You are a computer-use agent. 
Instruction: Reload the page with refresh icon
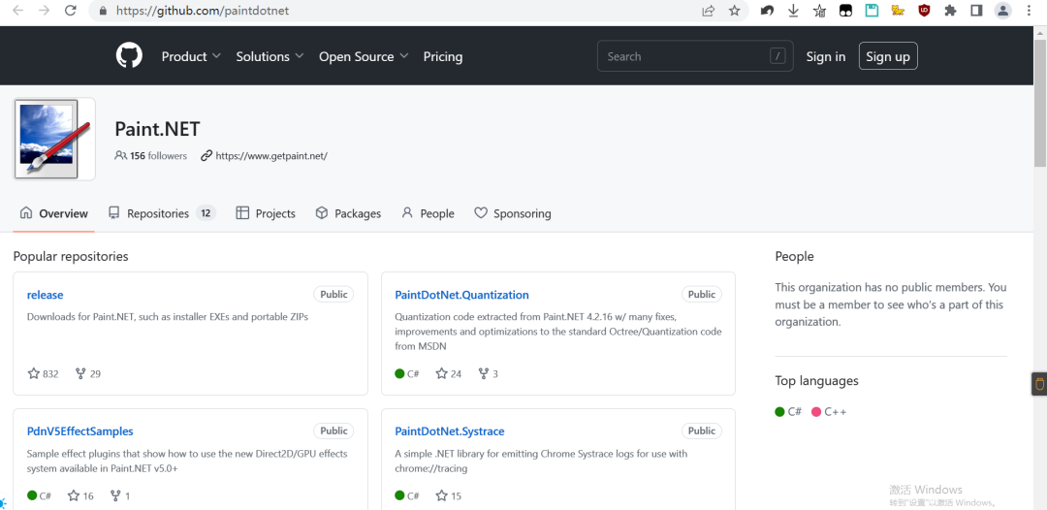point(70,11)
